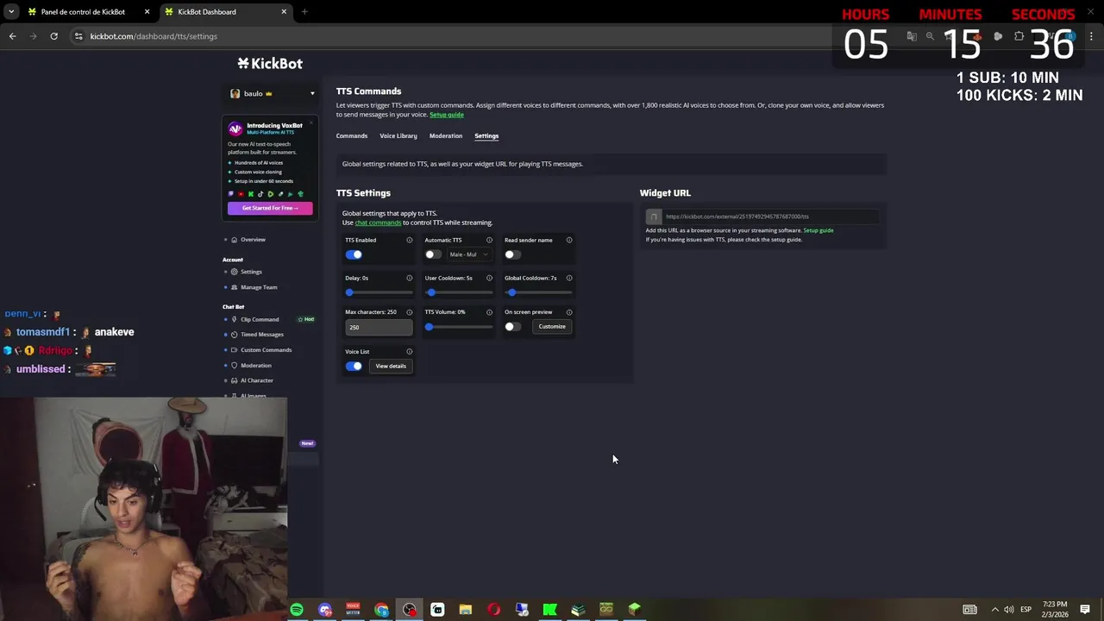This screenshot has height=621, width=1104.
Task: Adjust the Global Cooldown slider
Action: click(x=538, y=292)
